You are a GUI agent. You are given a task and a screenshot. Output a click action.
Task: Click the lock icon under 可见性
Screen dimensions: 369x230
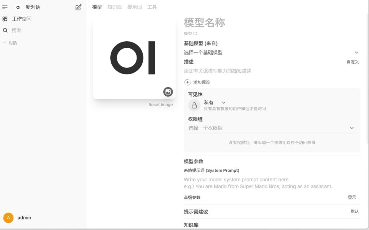pyautogui.click(x=194, y=105)
